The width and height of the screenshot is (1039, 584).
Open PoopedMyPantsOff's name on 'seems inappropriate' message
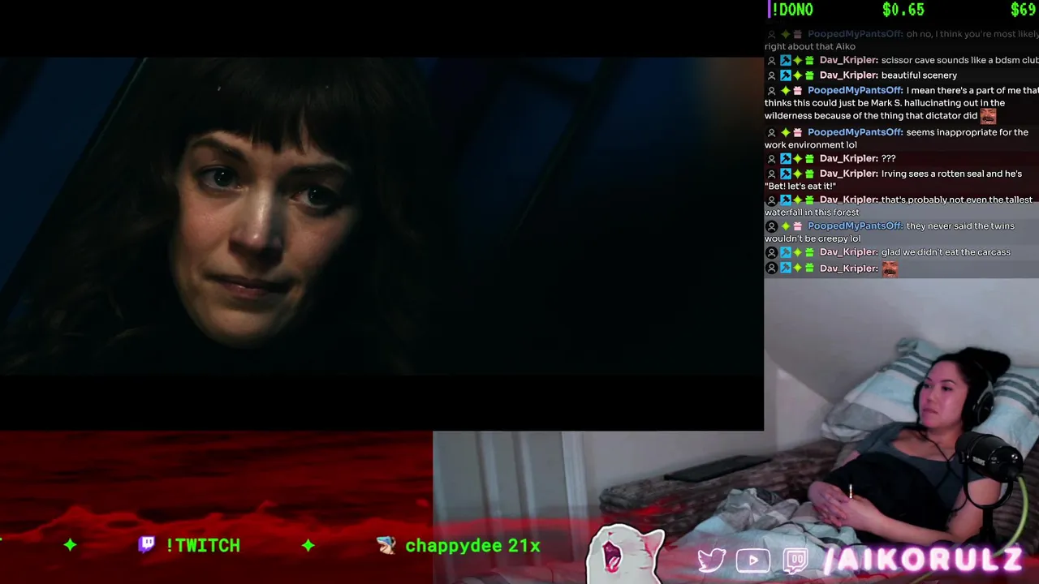point(855,132)
